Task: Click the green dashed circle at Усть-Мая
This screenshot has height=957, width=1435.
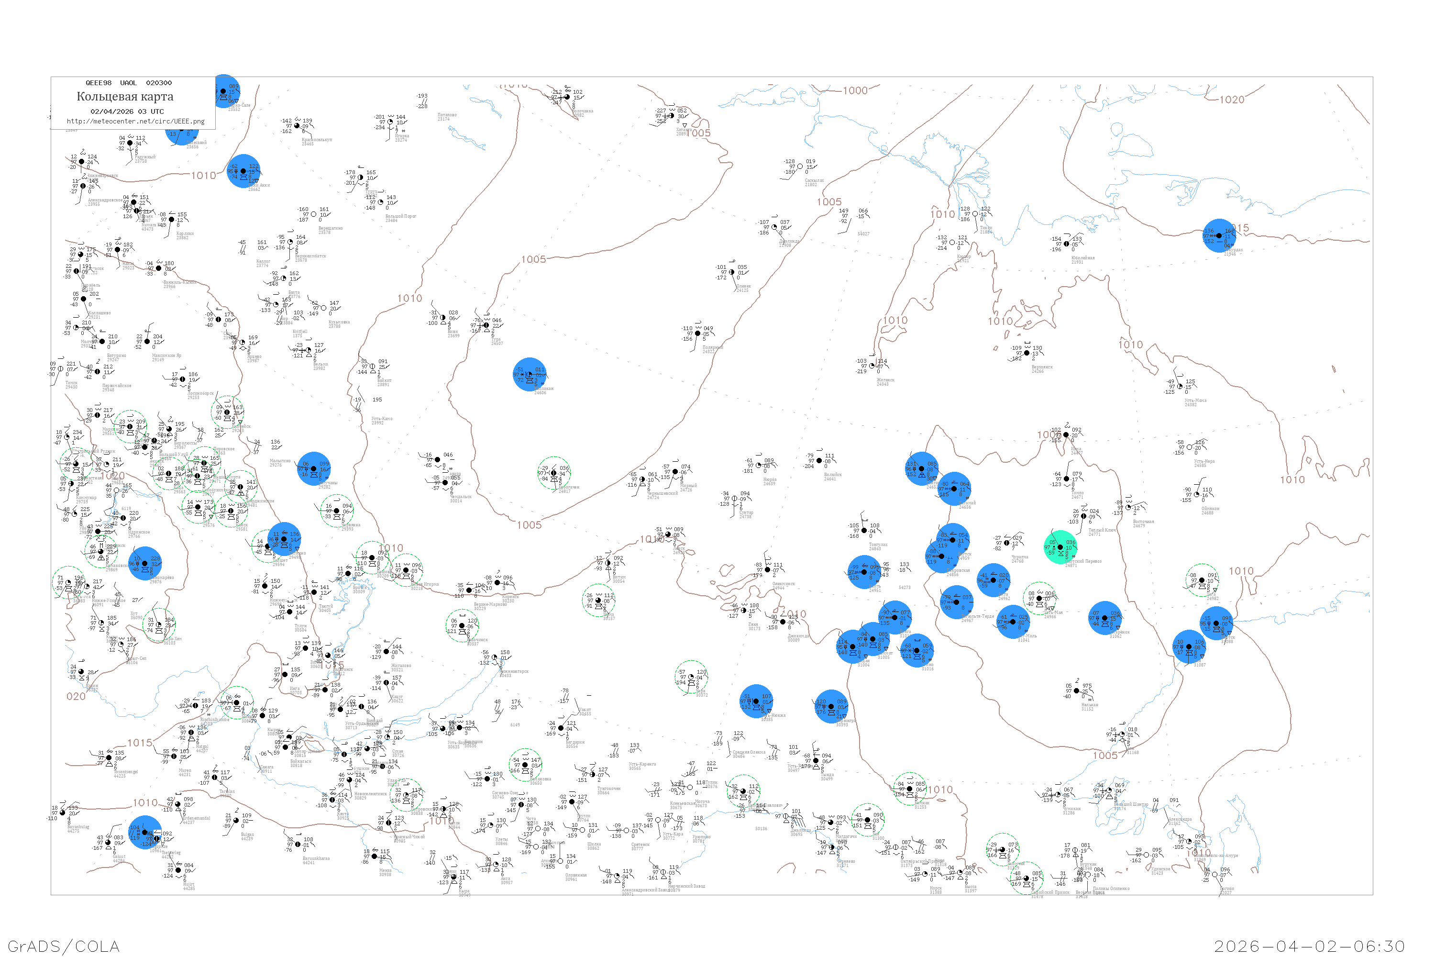Action: click(1039, 599)
